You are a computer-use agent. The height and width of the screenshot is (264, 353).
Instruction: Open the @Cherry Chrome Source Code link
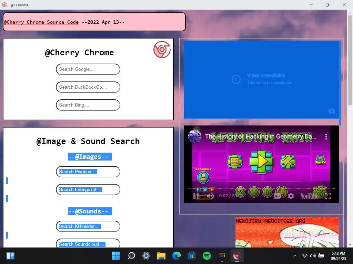[x=41, y=22]
